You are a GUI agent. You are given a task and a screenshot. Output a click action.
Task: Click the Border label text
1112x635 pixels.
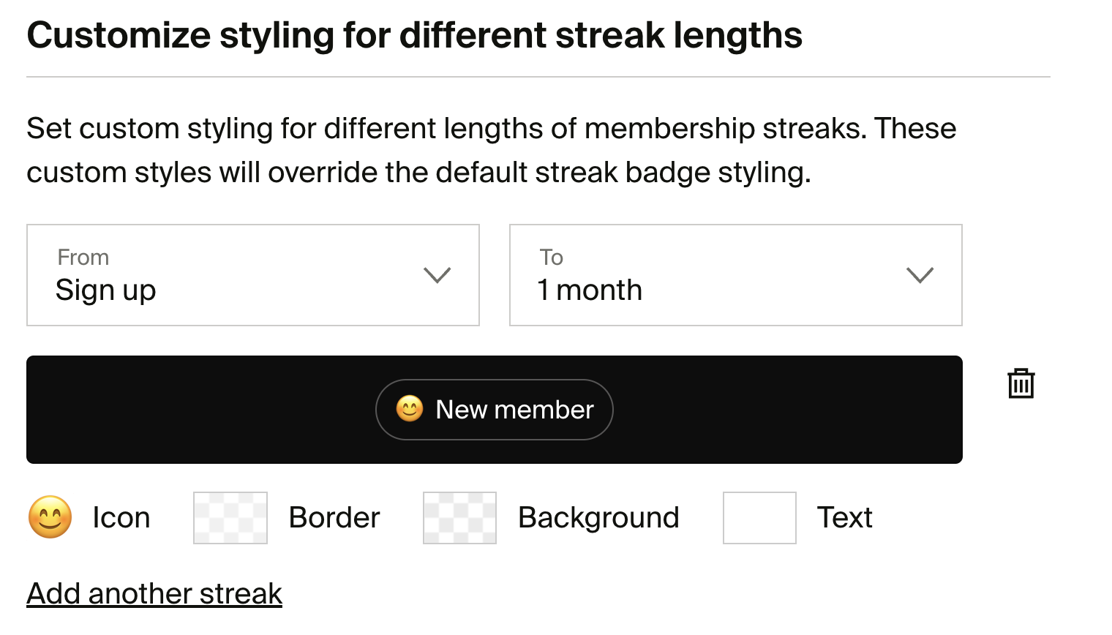[x=334, y=518]
